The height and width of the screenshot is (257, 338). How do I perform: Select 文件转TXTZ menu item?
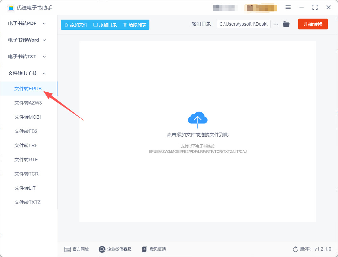29,202
